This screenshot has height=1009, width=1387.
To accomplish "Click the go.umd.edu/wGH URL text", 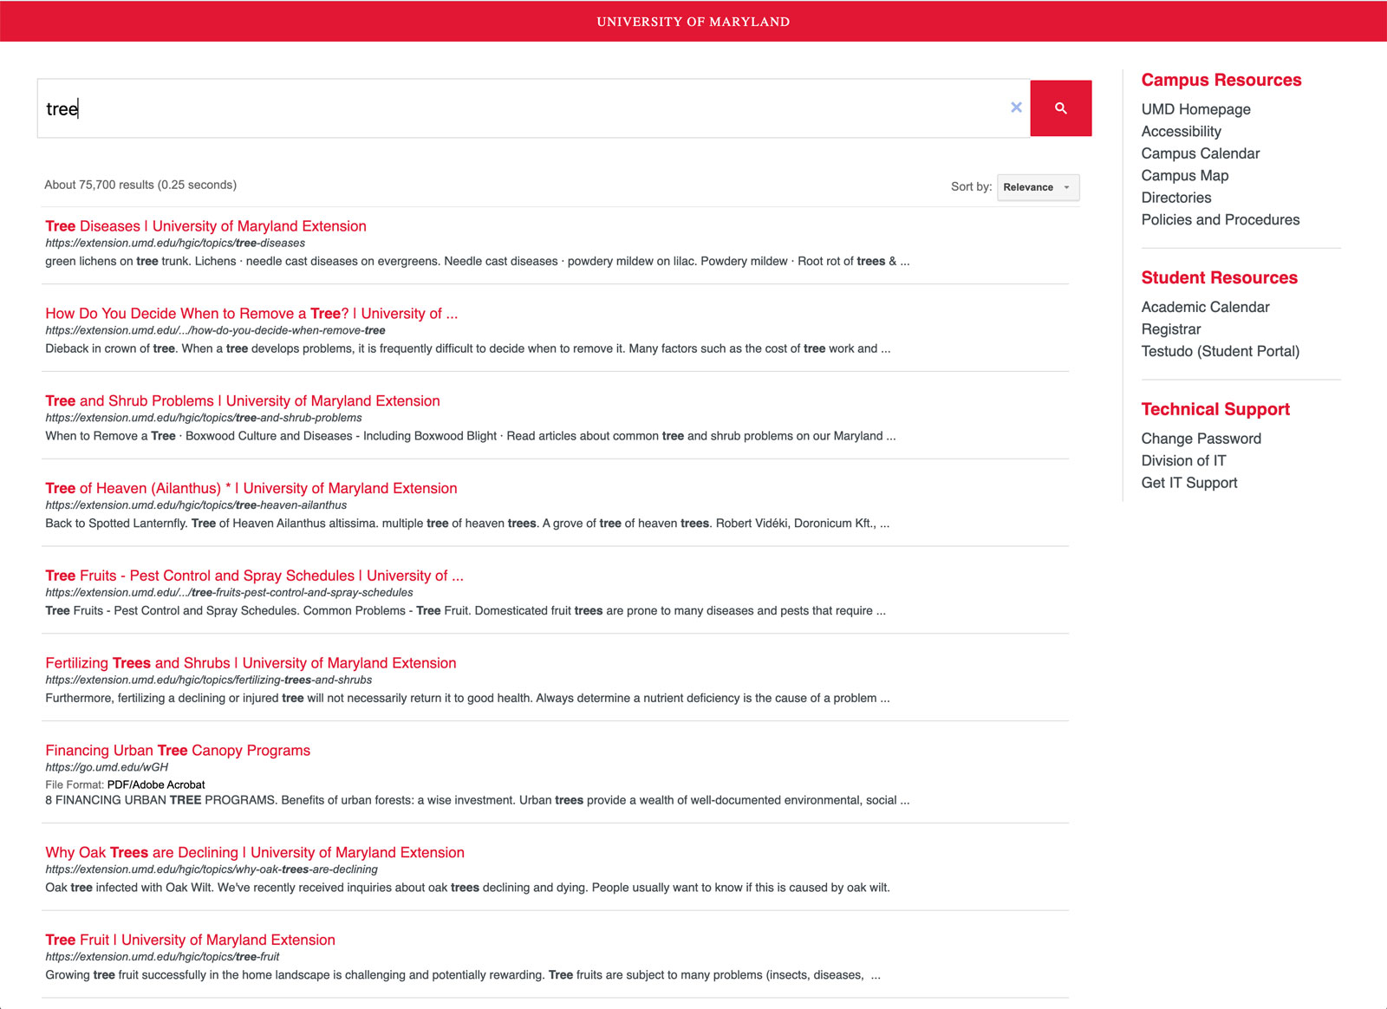I will pos(107,768).
